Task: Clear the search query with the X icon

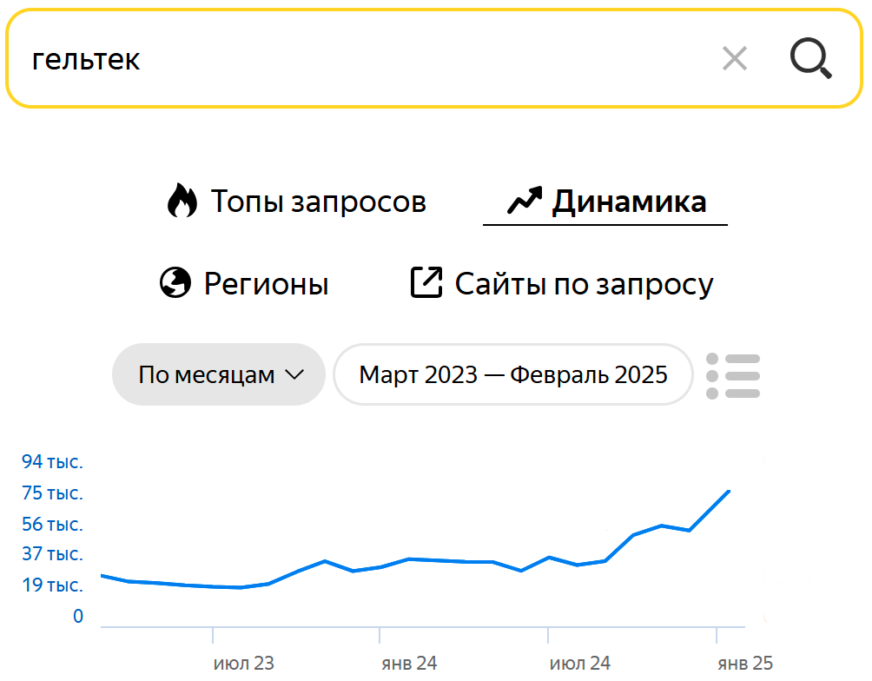Action: [734, 58]
